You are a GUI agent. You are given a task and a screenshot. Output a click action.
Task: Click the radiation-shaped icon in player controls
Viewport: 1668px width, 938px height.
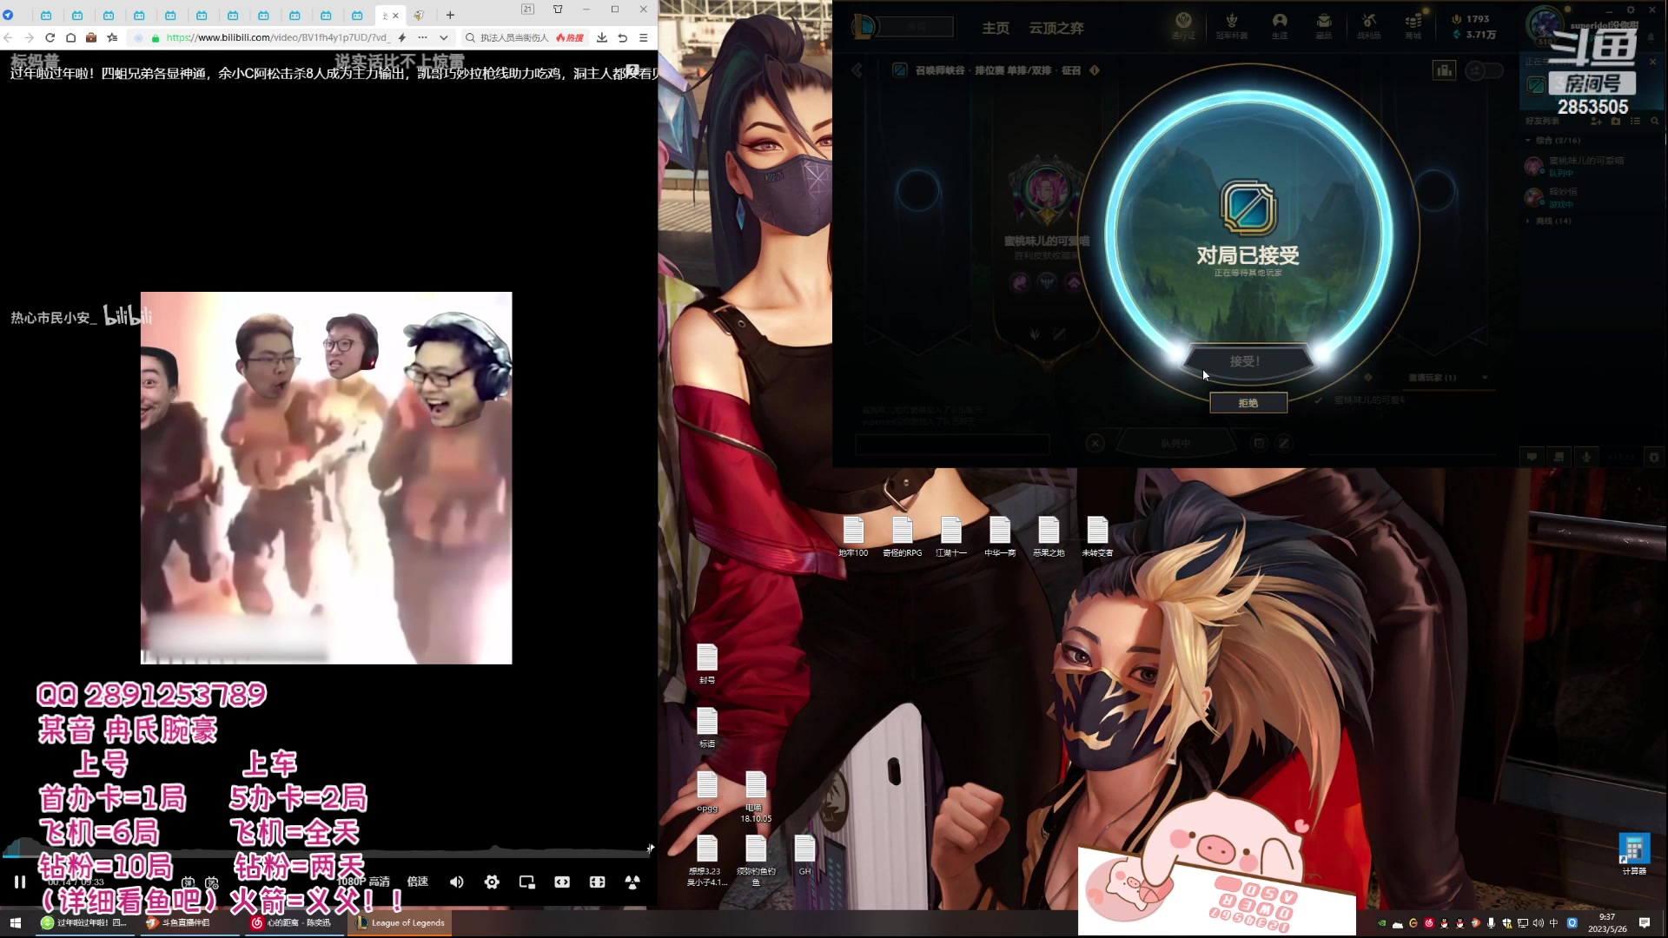tap(632, 882)
